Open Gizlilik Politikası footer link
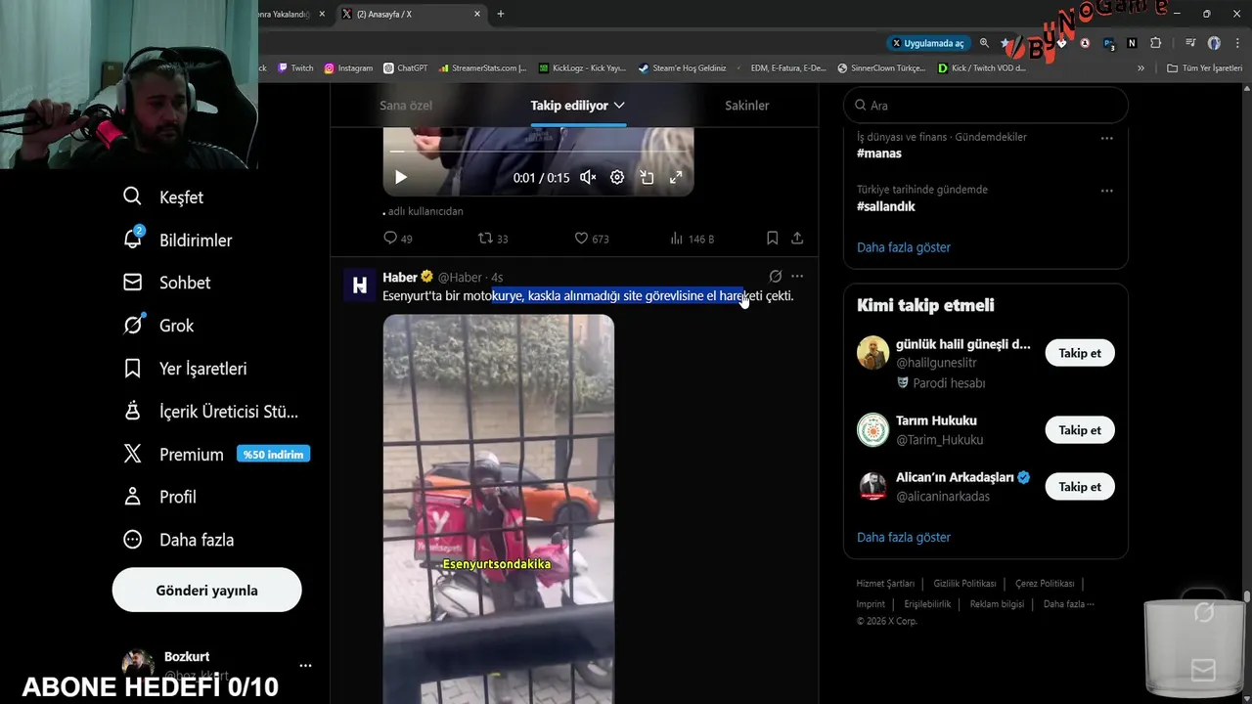 pos(964,584)
